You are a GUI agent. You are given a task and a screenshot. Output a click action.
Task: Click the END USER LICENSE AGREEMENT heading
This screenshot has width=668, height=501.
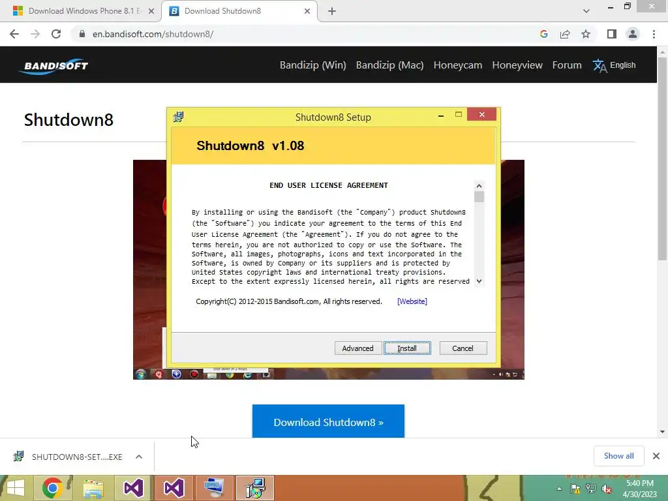point(329,185)
